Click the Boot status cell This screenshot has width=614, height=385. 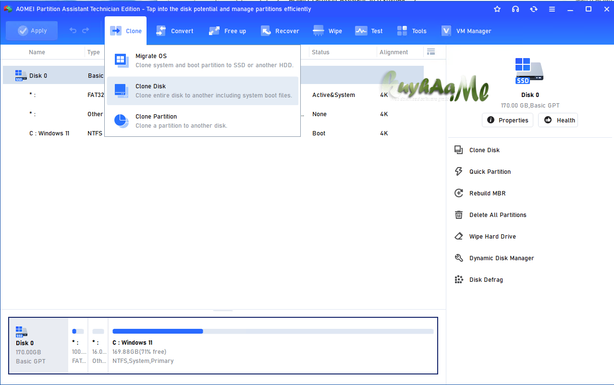(319, 133)
